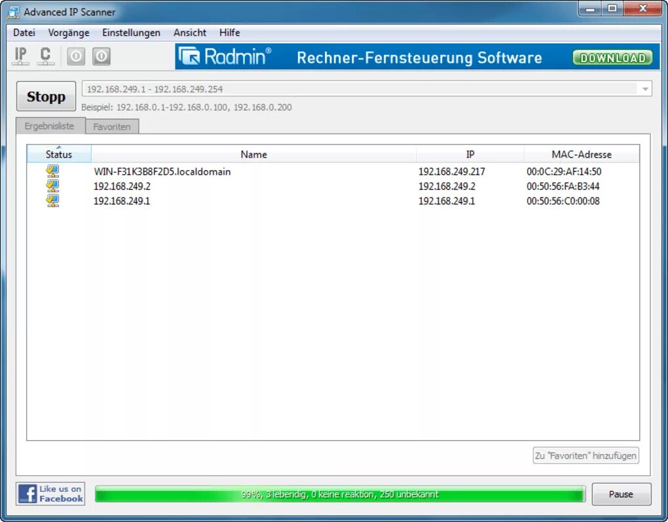Image resolution: width=668 pixels, height=522 pixels.
Task: Click MAC address 00:50:56:FA:B3:44
Action: (563, 186)
